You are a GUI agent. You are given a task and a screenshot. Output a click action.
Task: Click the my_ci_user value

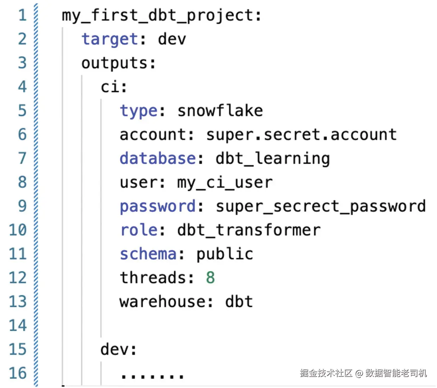pyautogui.click(x=224, y=183)
